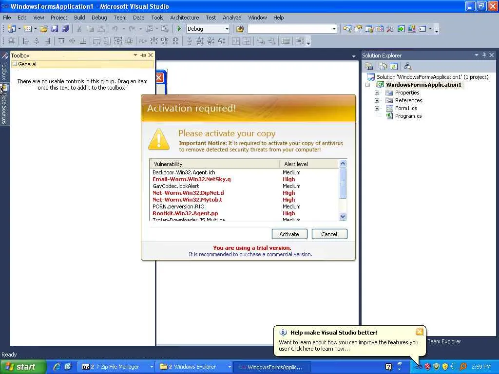Open the 7-Zip File Manager taskbar group
This screenshot has width=499, height=374.
click(116, 367)
